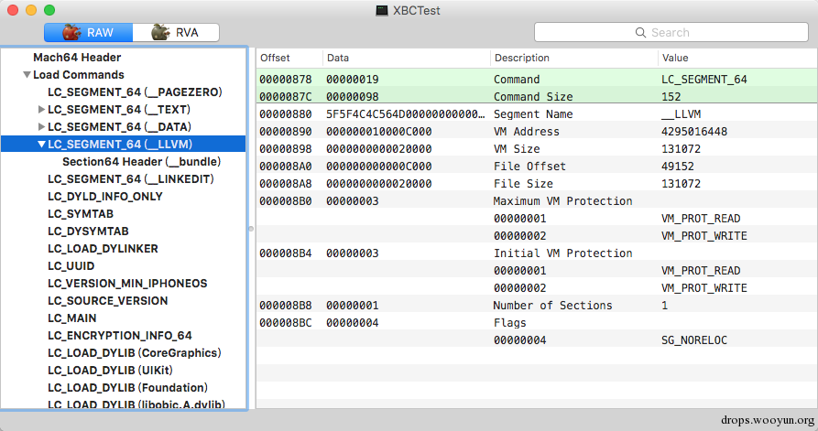Select Section64 Header (__bundle) item

coord(141,162)
